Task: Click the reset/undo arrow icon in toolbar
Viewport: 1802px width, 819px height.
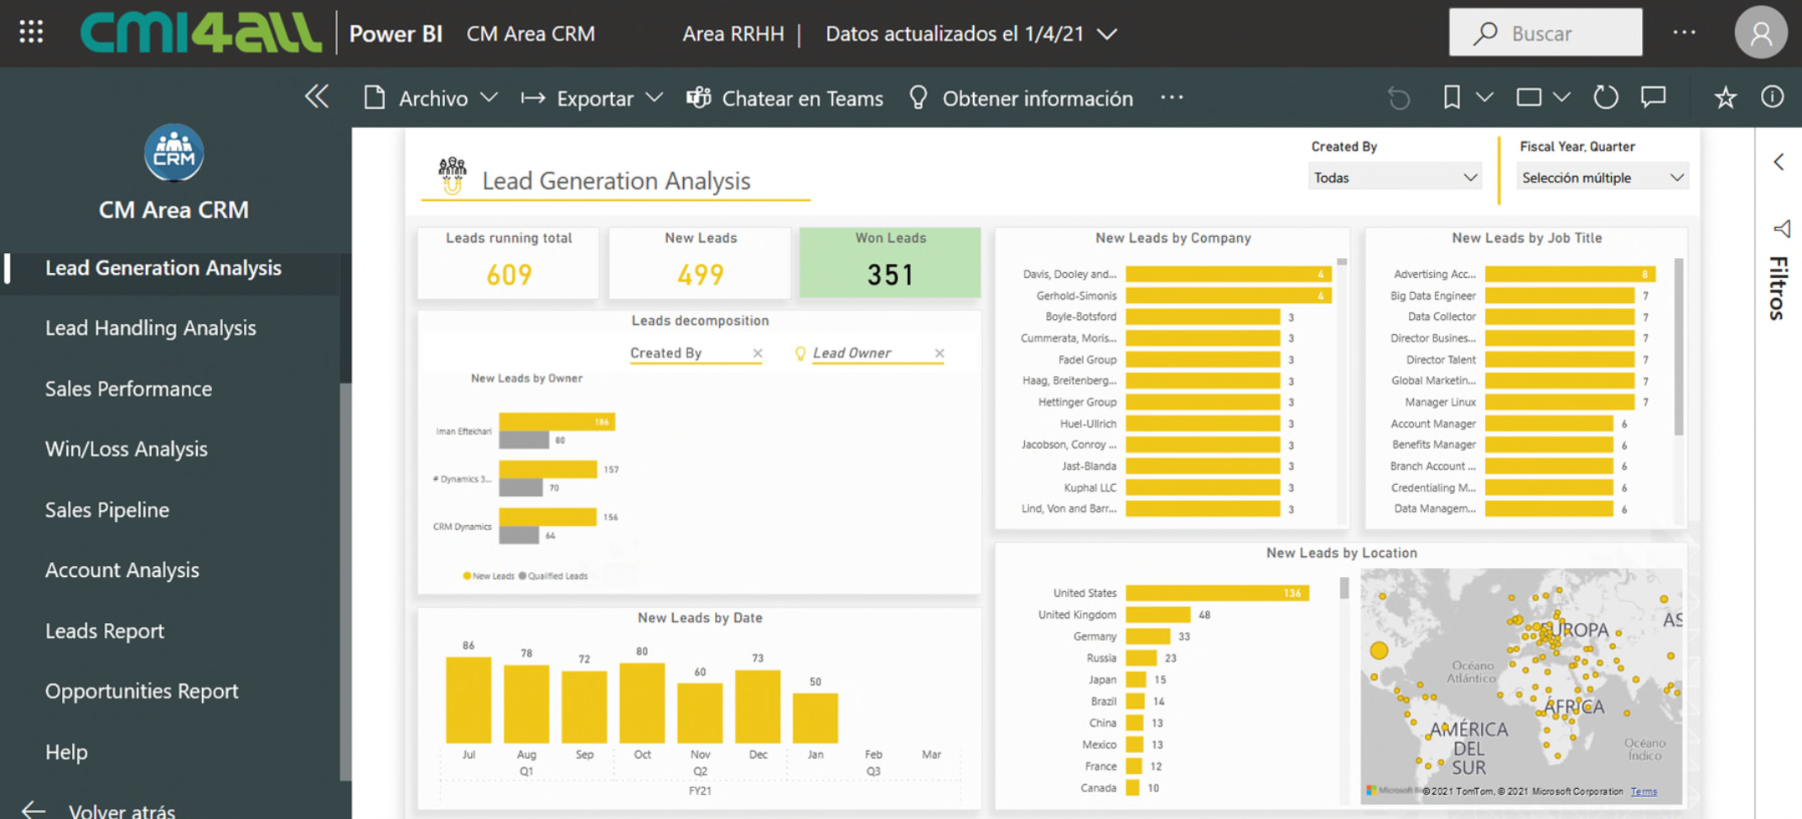Action: click(1398, 98)
